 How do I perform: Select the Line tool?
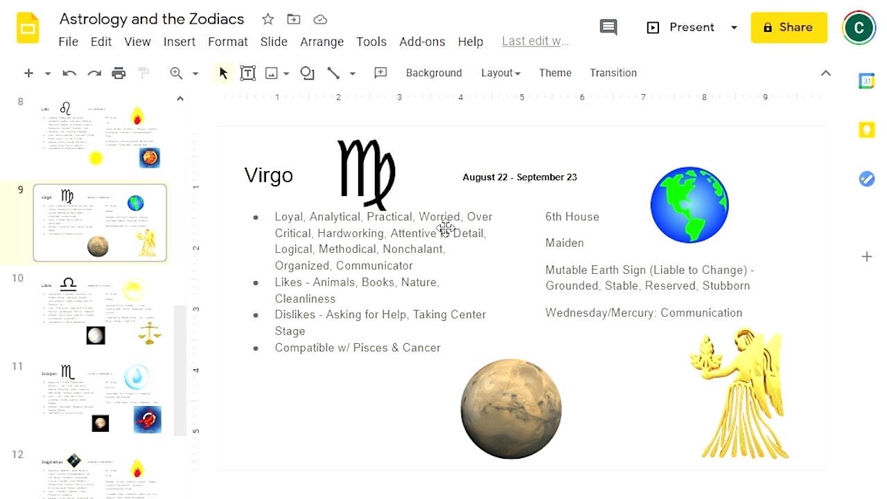333,73
